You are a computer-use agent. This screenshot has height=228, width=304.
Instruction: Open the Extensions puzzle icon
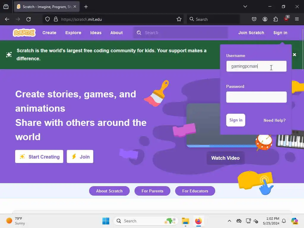tap(275, 19)
